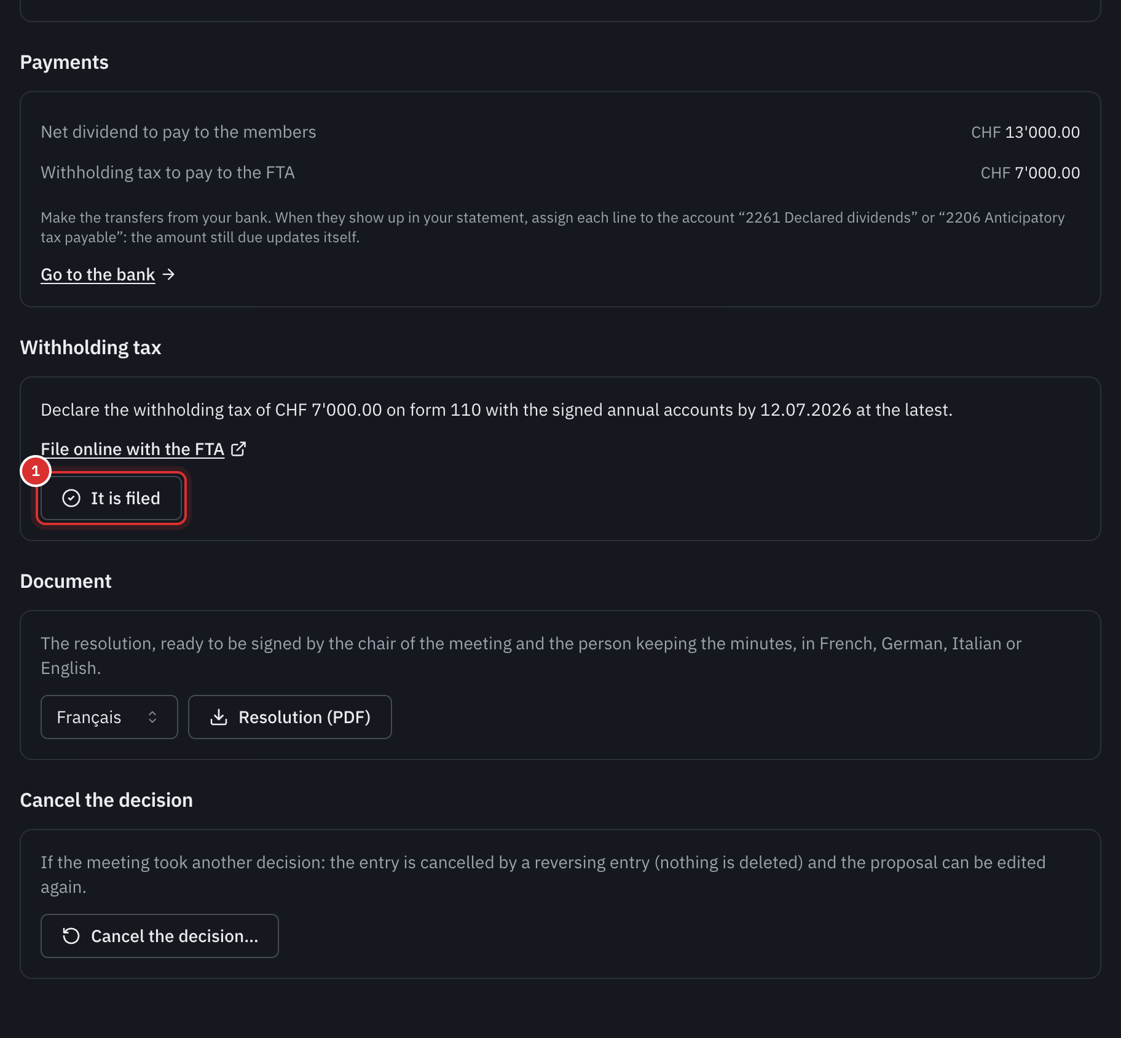
Task: Select the CHF 13'000.00 net dividend amount
Action: tap(1025, 132)
